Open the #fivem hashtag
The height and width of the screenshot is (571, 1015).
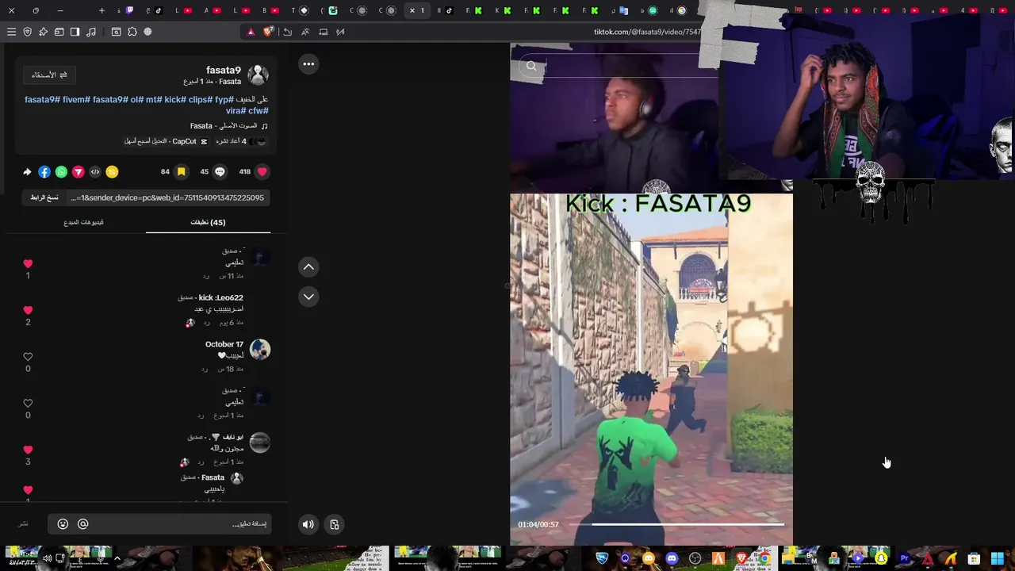click(76, 100)
